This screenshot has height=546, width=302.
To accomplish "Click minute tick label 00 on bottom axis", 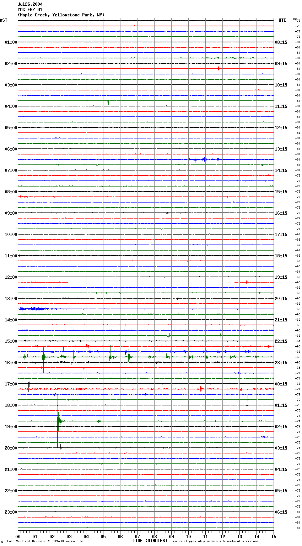I will point(18,536).
